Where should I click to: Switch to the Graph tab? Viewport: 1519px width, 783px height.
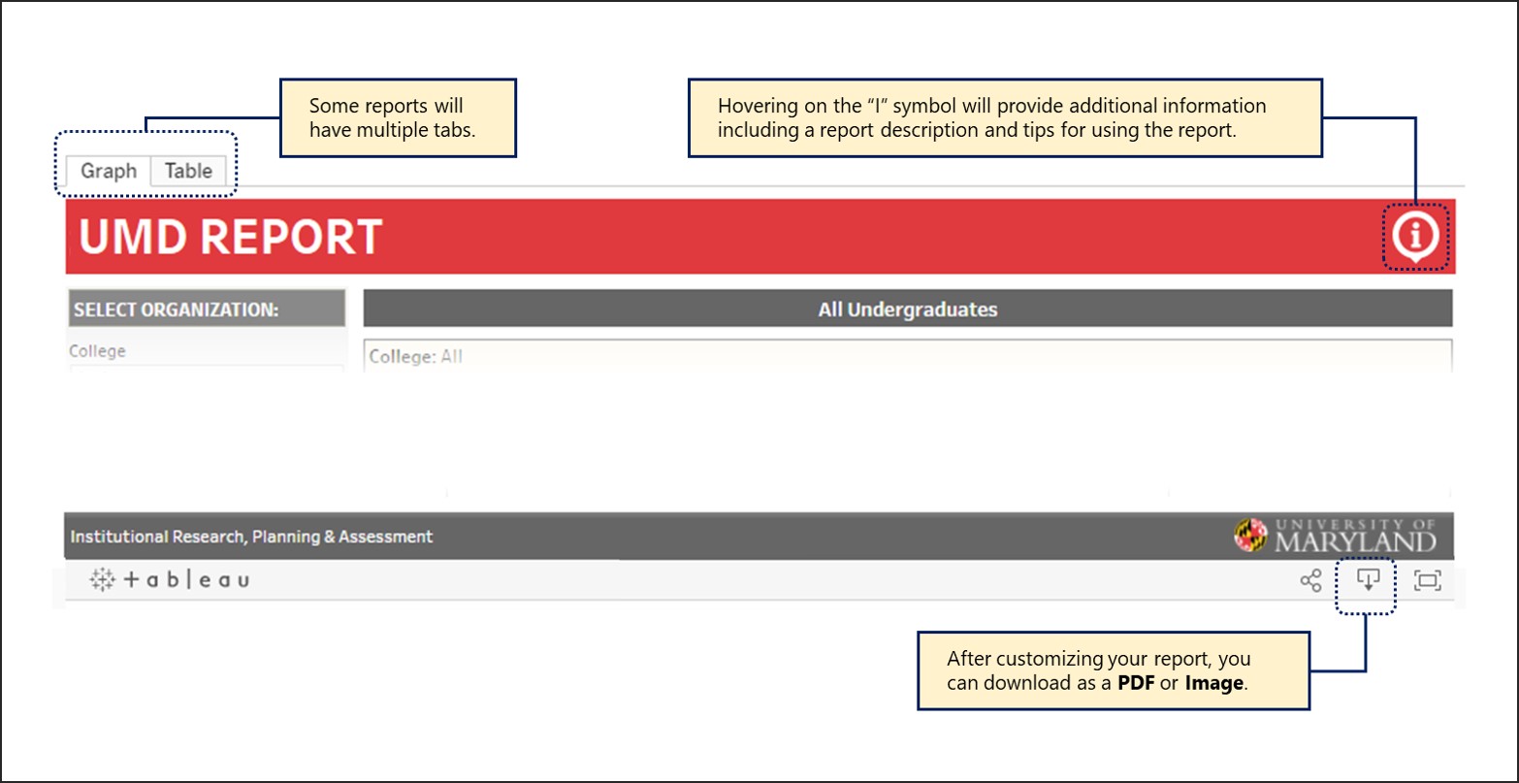pyautogui.click(x=109, y=171)
